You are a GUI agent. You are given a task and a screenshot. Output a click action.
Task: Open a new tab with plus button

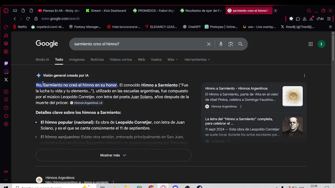[x=275, y=11]
